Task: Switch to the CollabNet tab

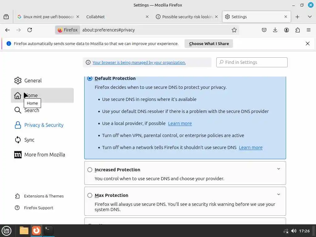Action: (114, 17)
